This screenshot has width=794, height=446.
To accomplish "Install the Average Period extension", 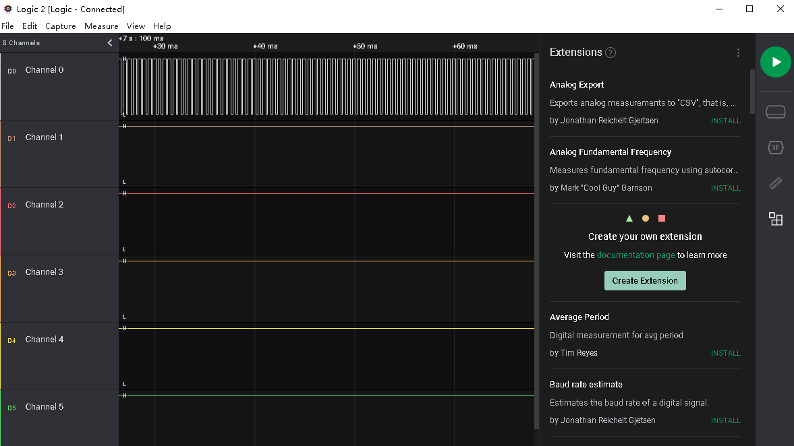I will click(726, 353).
